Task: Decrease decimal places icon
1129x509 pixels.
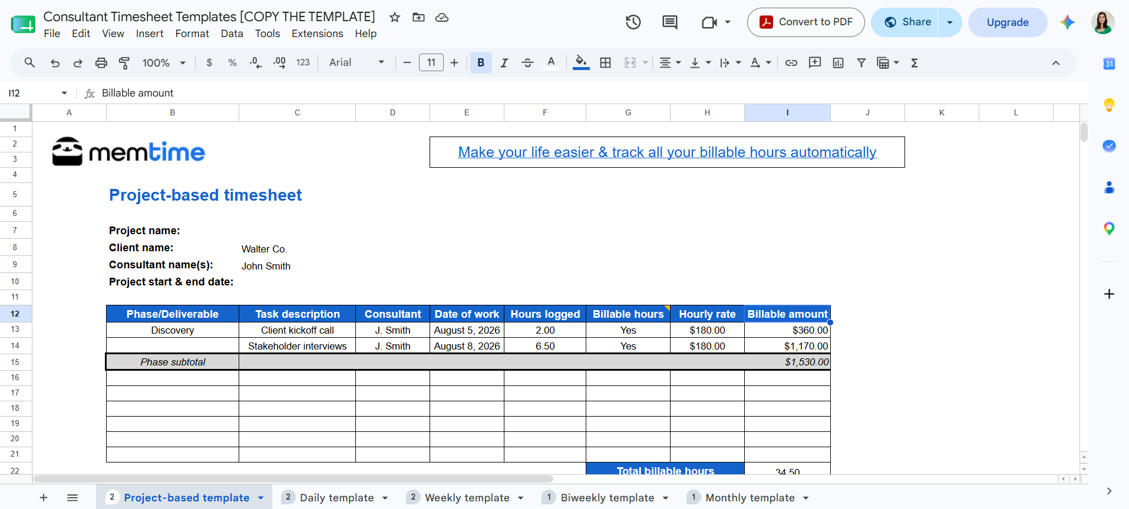Action: (x=256, y=62)
